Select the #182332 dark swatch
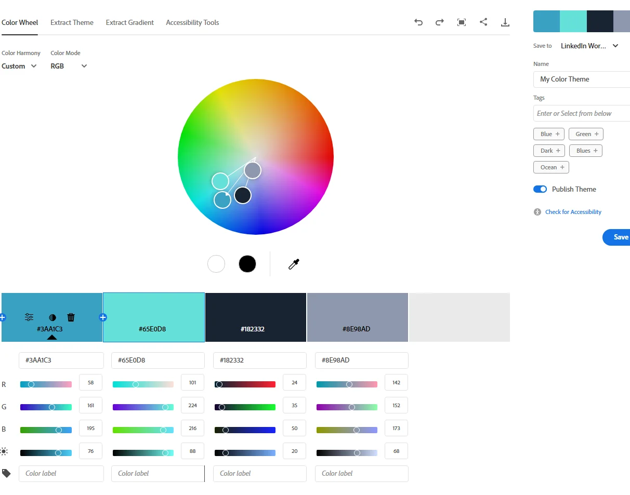630x495 pixels. coord(256,317)
